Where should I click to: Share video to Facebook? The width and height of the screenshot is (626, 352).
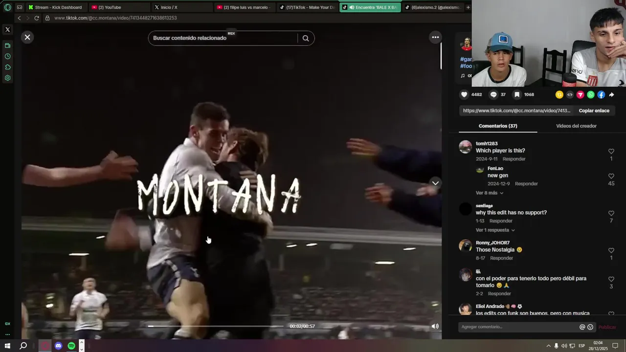(601, 94)
